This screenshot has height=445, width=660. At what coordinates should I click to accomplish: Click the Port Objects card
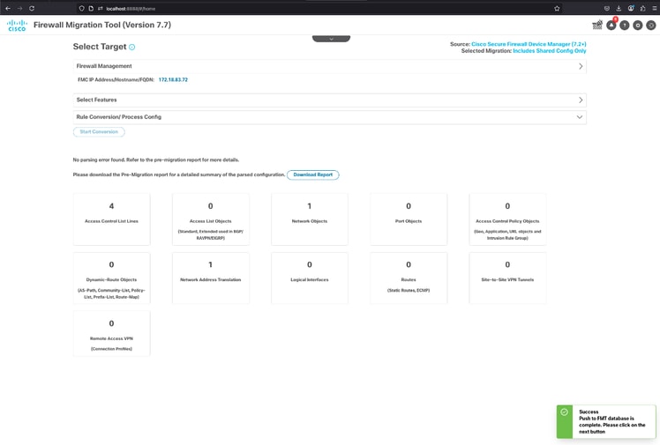click(409, 219)
